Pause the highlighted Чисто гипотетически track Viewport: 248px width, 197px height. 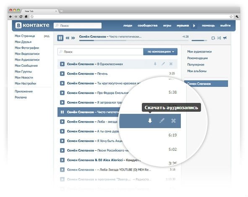click(x=63, y=112)
